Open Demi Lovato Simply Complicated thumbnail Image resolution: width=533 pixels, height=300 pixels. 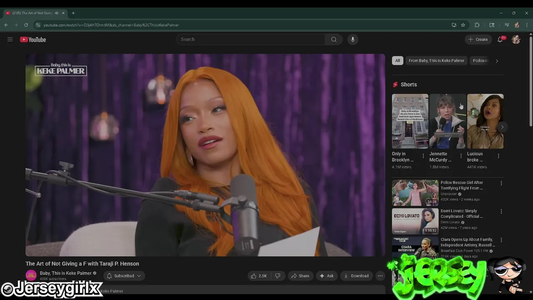coord(415,221)
